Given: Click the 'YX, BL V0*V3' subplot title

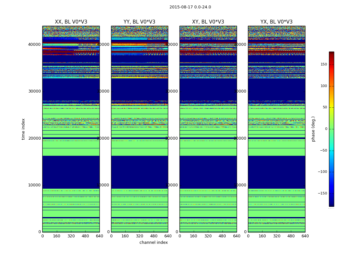Looking at the screenshot, I should click(x=276, y=22).
